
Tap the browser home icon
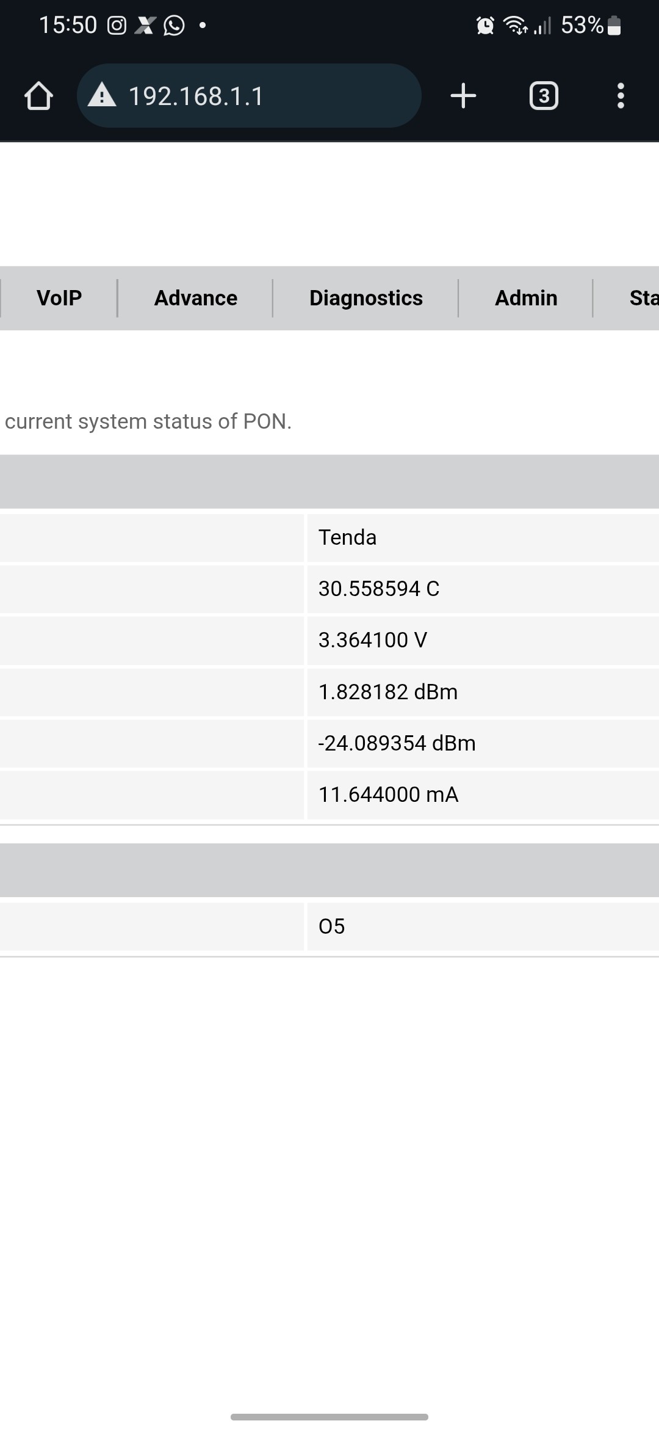click(38, 96)
